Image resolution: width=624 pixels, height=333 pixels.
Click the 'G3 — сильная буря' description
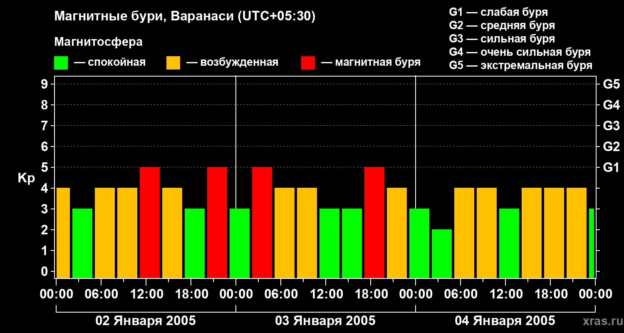point(502,39)
